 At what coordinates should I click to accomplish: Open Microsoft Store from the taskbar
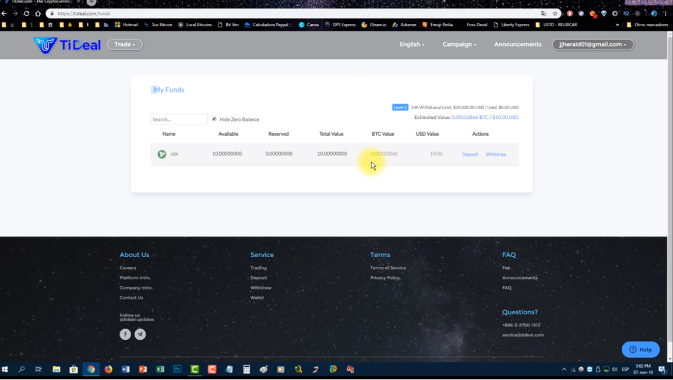73,370
